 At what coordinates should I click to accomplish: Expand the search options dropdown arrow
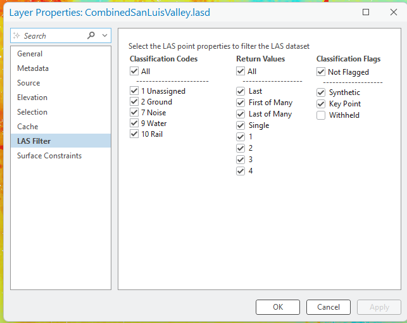pyautogui.click(x=105, y=36)
